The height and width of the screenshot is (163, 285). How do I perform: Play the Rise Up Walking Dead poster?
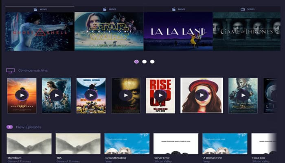point(160,95)
